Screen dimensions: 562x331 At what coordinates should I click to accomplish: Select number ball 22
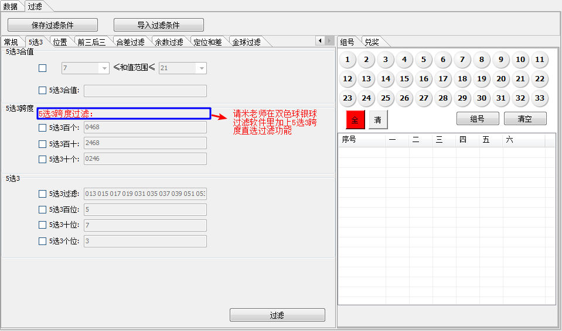540,79
